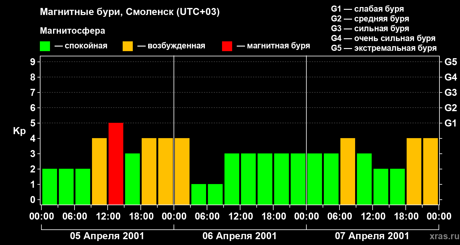Select the only green Kp 3 bar on 05 April

(x=132, y=179)
